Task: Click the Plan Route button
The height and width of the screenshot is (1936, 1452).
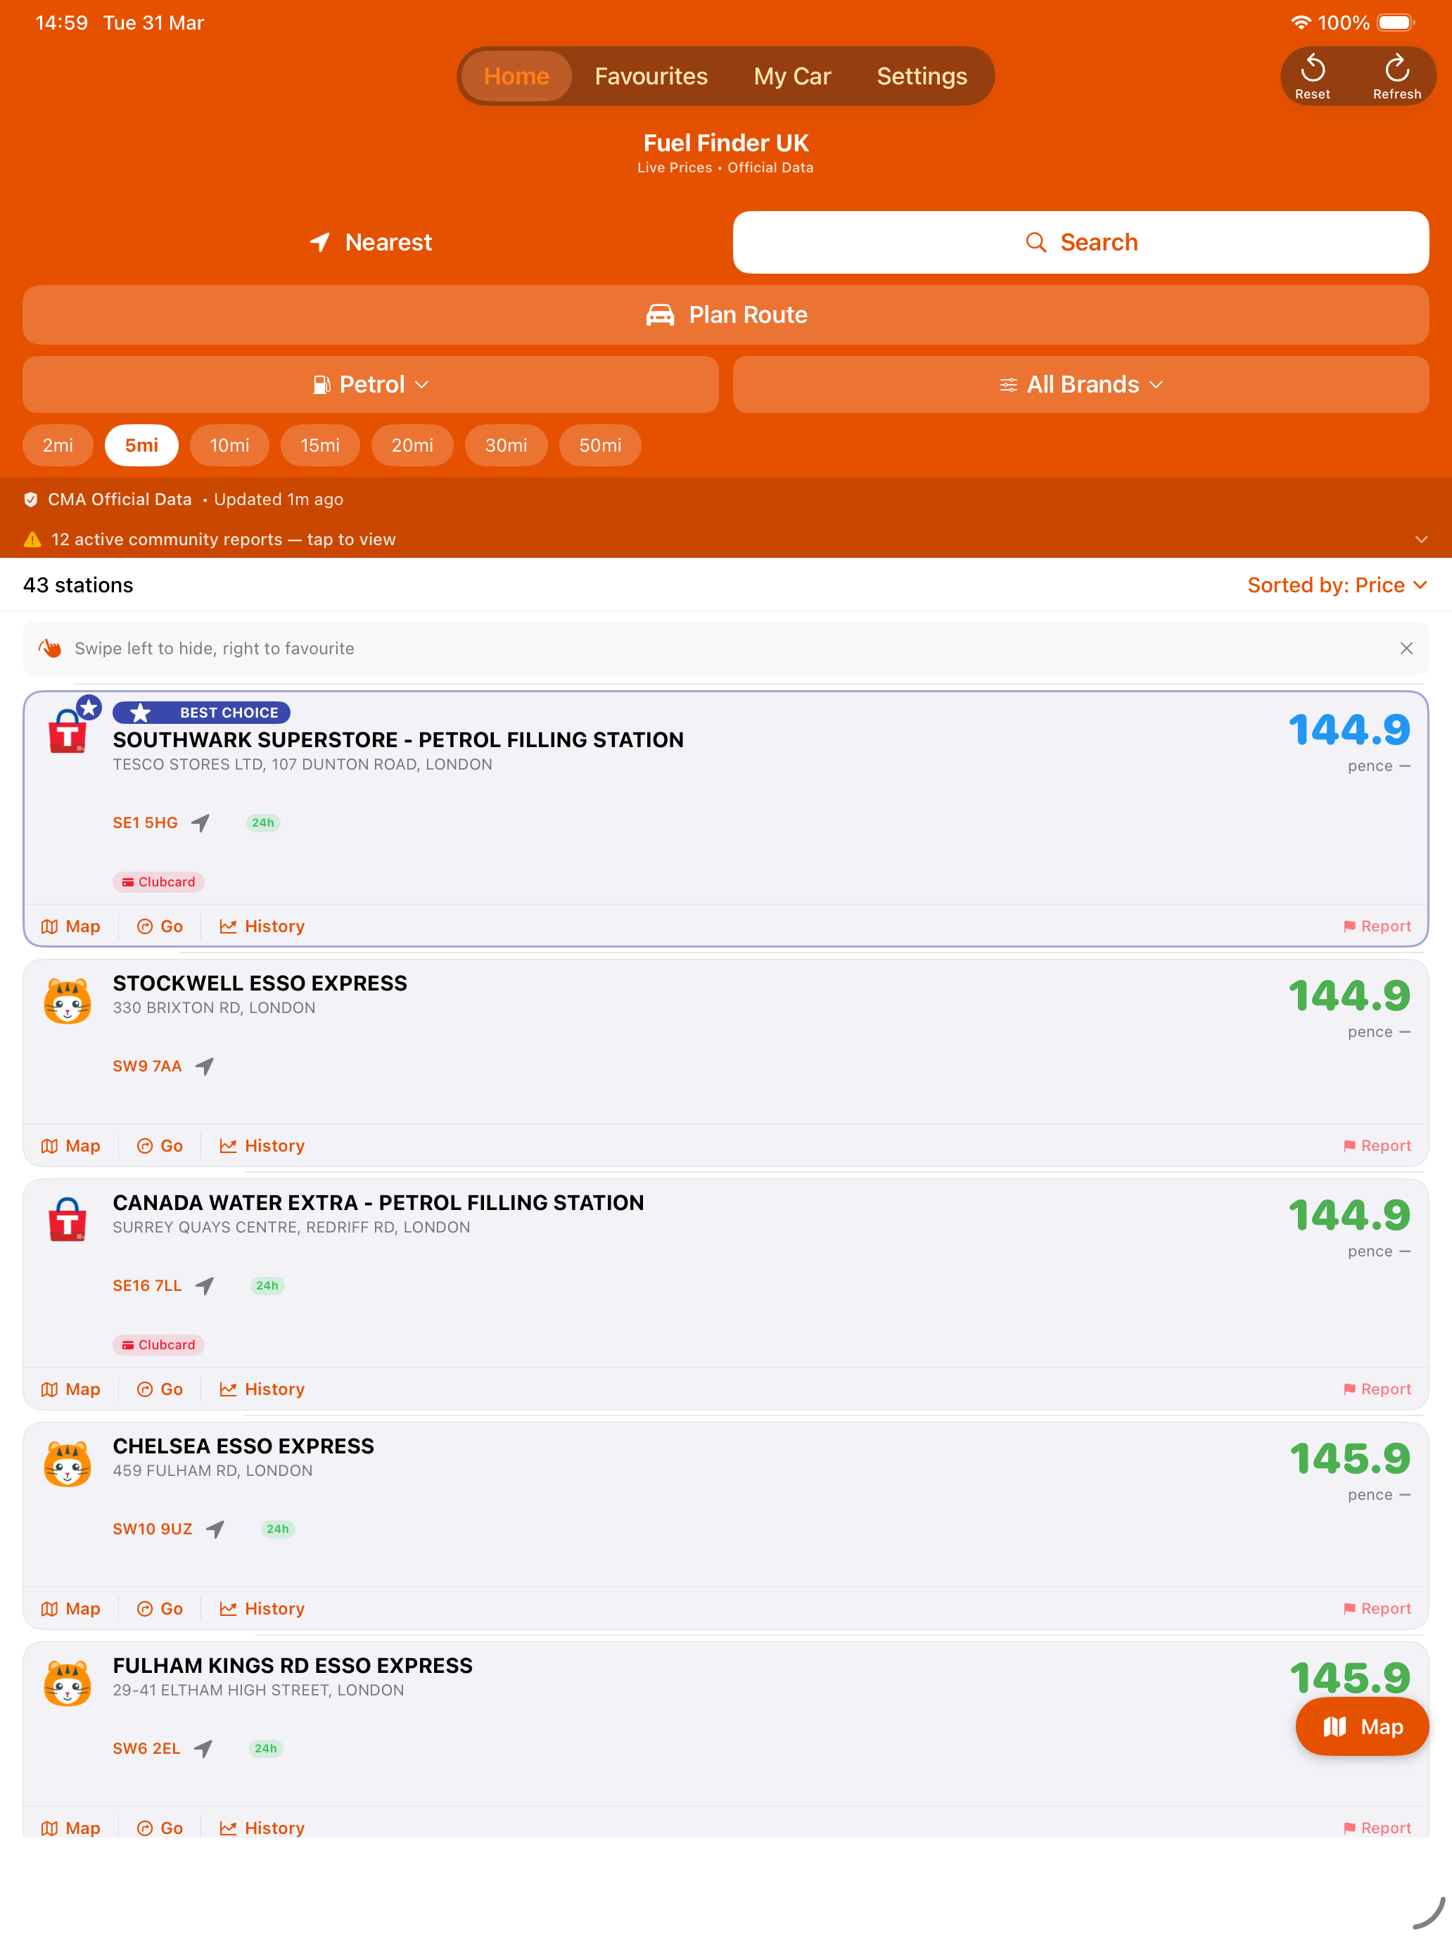Action: (x=725, y=314)
